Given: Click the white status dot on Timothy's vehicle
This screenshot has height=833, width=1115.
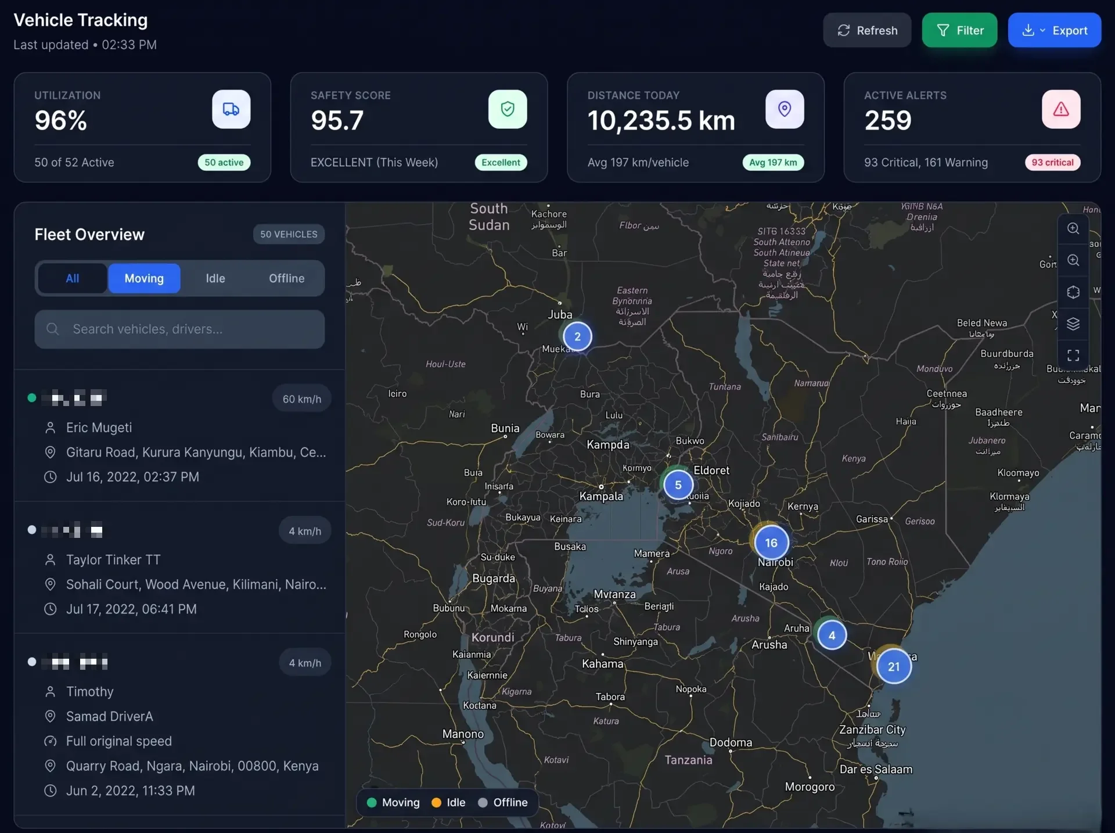Looking at the screenshot, I should [x=32, y=662].
